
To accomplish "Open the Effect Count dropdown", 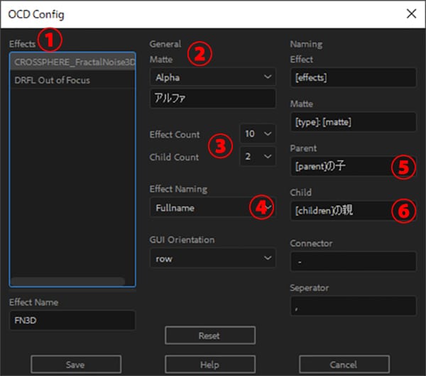I will [x=258, y=133].
